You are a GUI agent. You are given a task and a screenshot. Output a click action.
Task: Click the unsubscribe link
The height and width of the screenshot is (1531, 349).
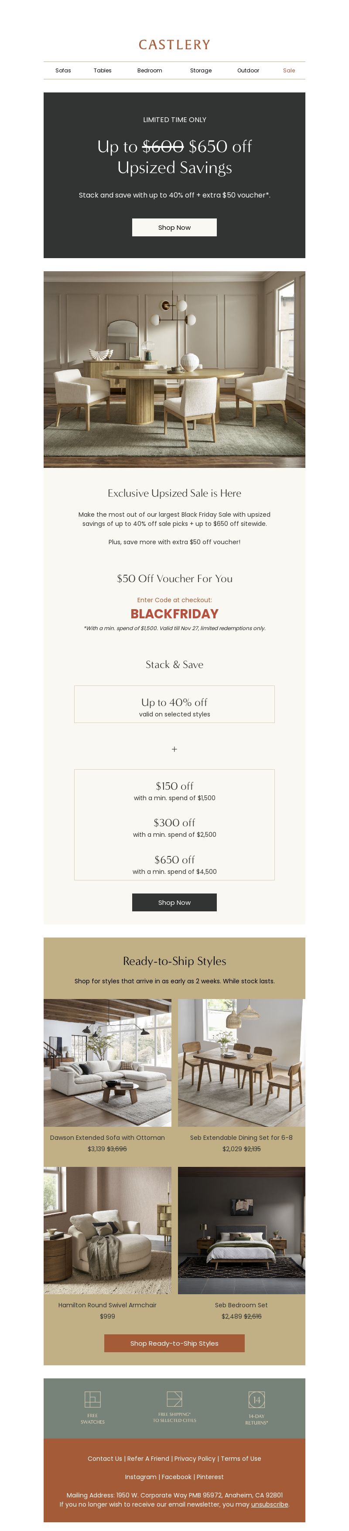(269, 1504)
